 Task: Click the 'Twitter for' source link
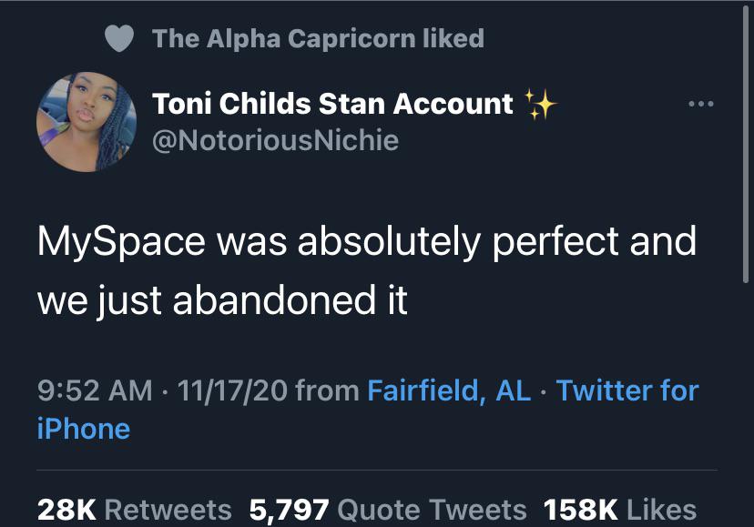(627, 390)
